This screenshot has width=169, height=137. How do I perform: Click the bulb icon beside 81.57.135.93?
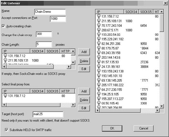[x=99, y=62]
